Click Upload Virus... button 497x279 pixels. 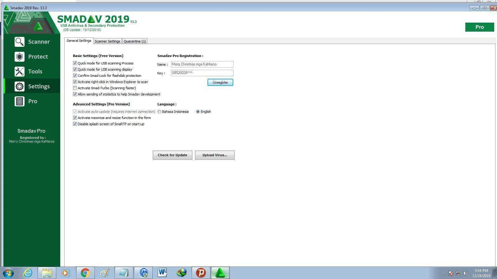215,155
